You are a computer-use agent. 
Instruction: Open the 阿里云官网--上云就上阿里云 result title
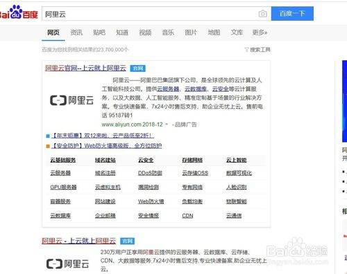(x=85, y=68)
